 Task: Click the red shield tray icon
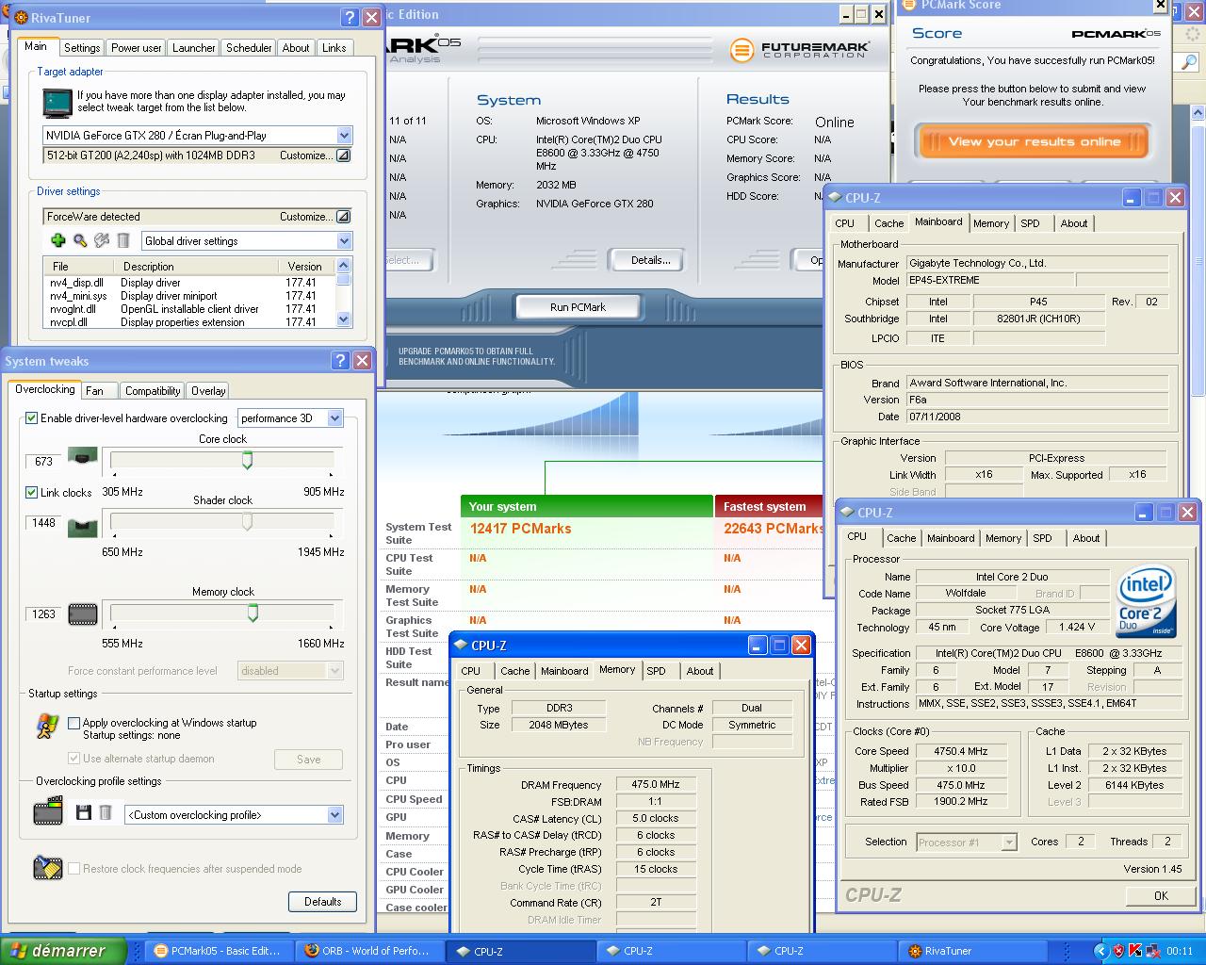point(1118,951)
